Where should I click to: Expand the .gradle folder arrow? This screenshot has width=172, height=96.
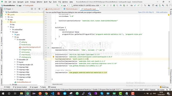click(x=6, y=14)
